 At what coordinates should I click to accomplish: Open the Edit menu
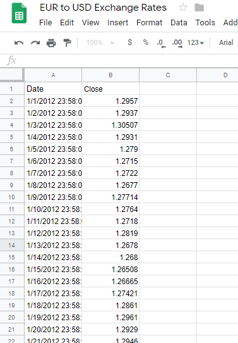[x=67, y=23]
